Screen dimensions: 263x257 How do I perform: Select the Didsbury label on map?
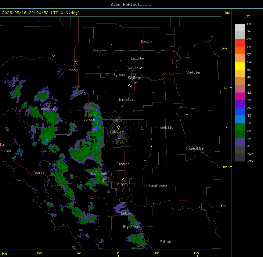pyautogui.click(x=117, y=132)
